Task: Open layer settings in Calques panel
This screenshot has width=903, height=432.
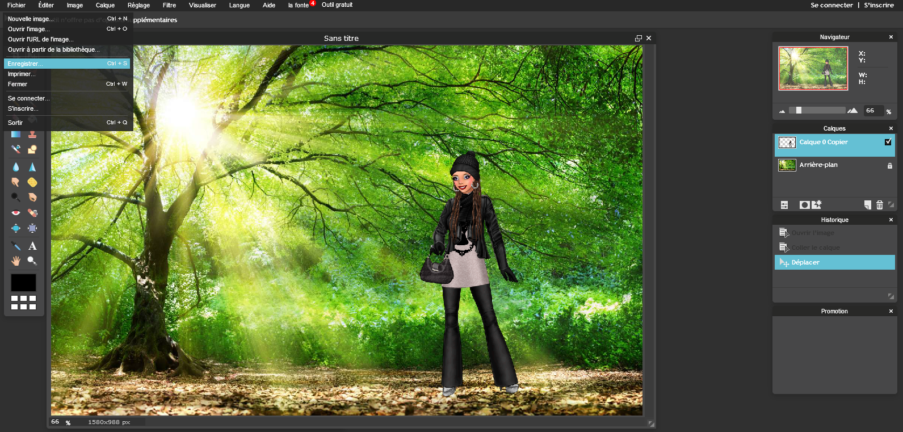Action: click(x=784, y=205)
